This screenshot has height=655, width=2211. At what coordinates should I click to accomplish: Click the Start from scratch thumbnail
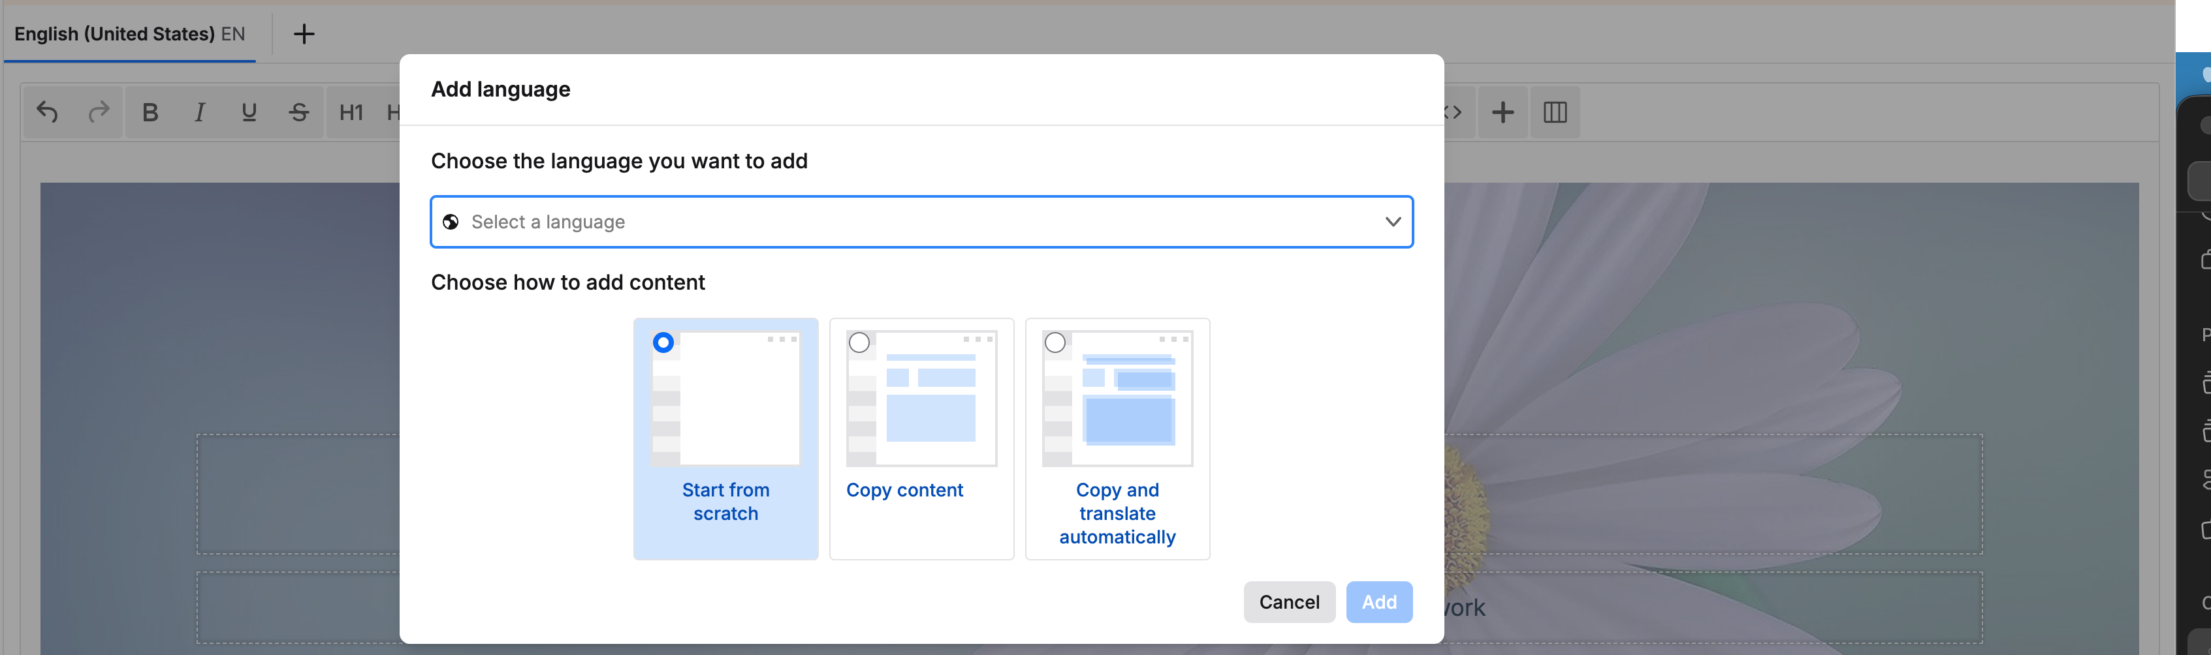pyautogui.click(x=726, y=399)
